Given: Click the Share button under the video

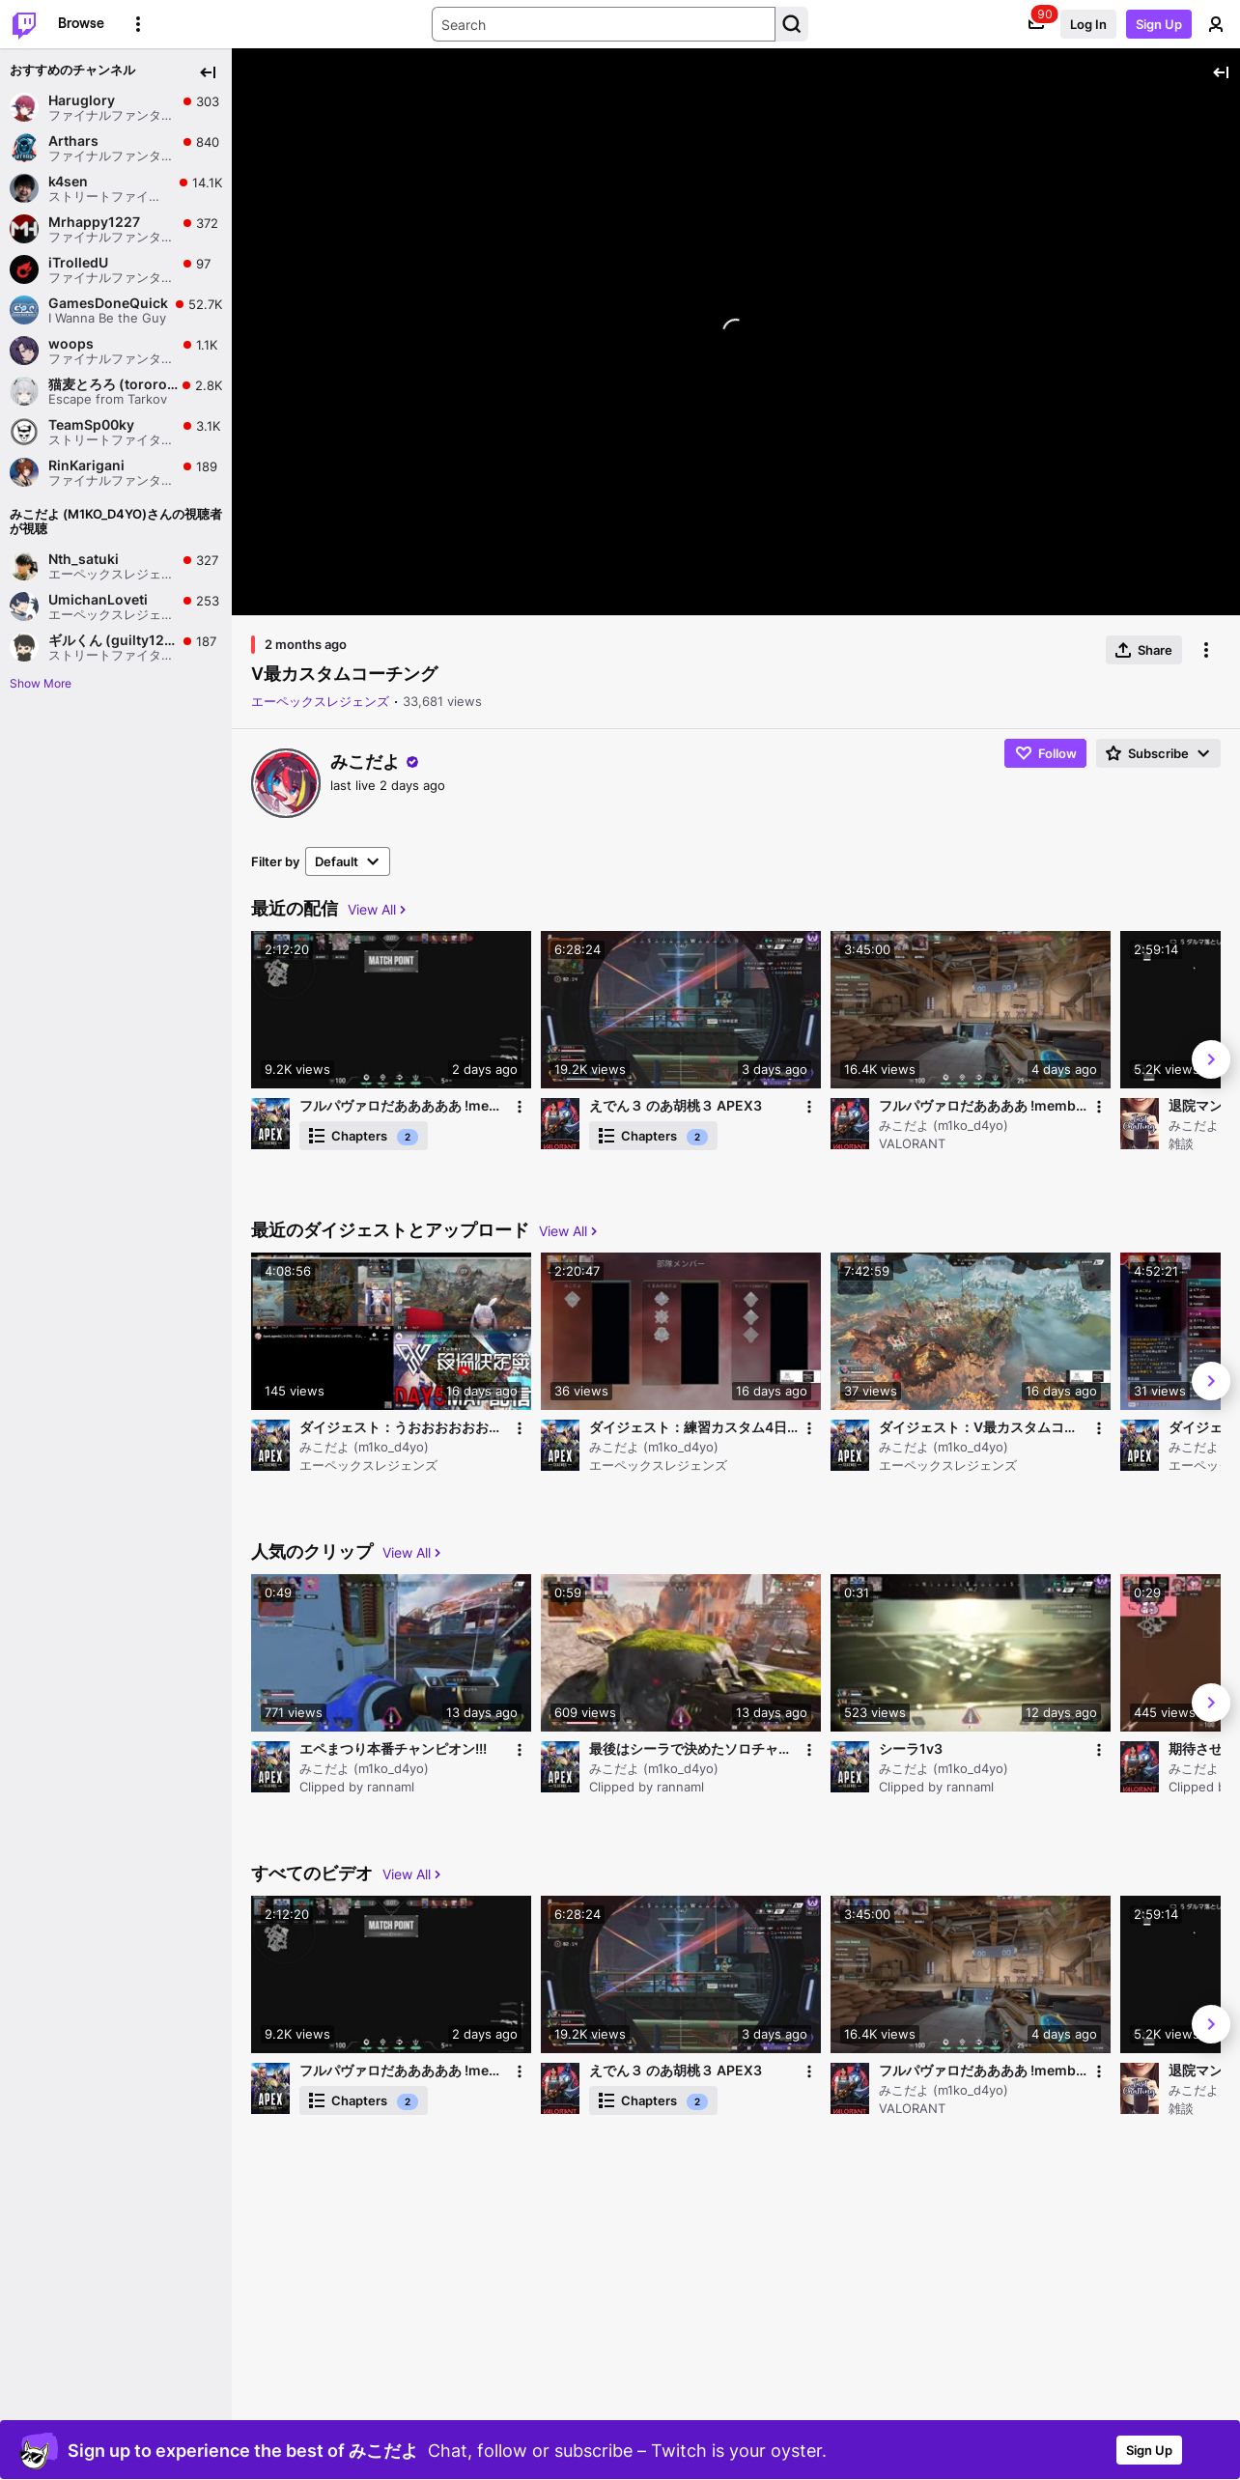Looking at the screenshot, I should [1143, 650].
